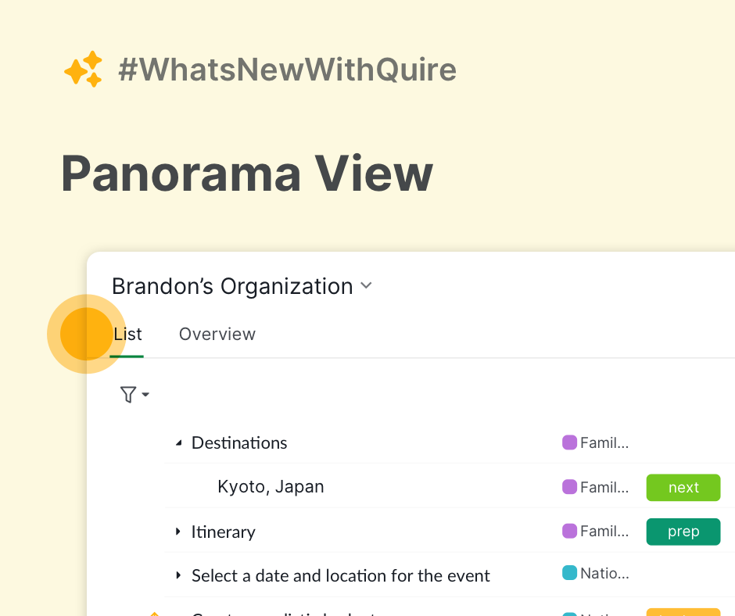Viewport: 735px width, 616px height.
Task: Open the Itinerary task name
Action: pyautogui.click(x=223, y=532)
